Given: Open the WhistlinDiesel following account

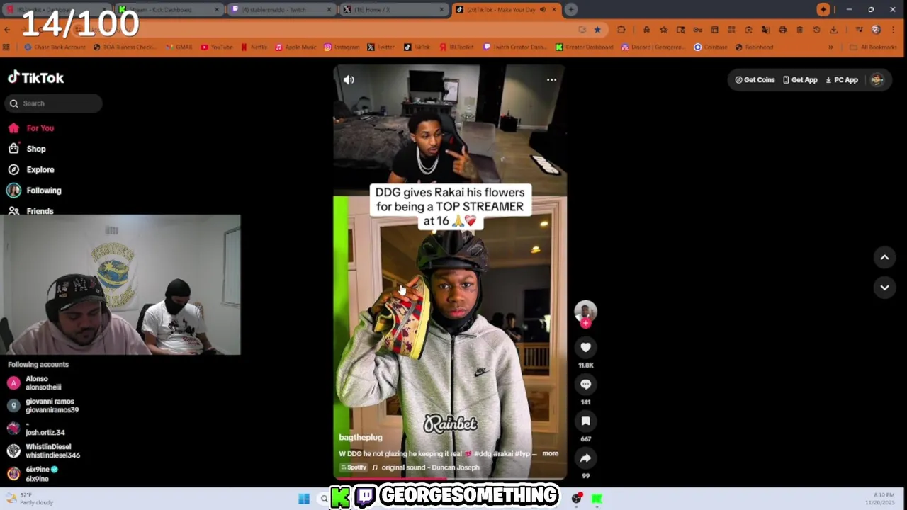Looking at the screenshot, I should tap(43, 451).
